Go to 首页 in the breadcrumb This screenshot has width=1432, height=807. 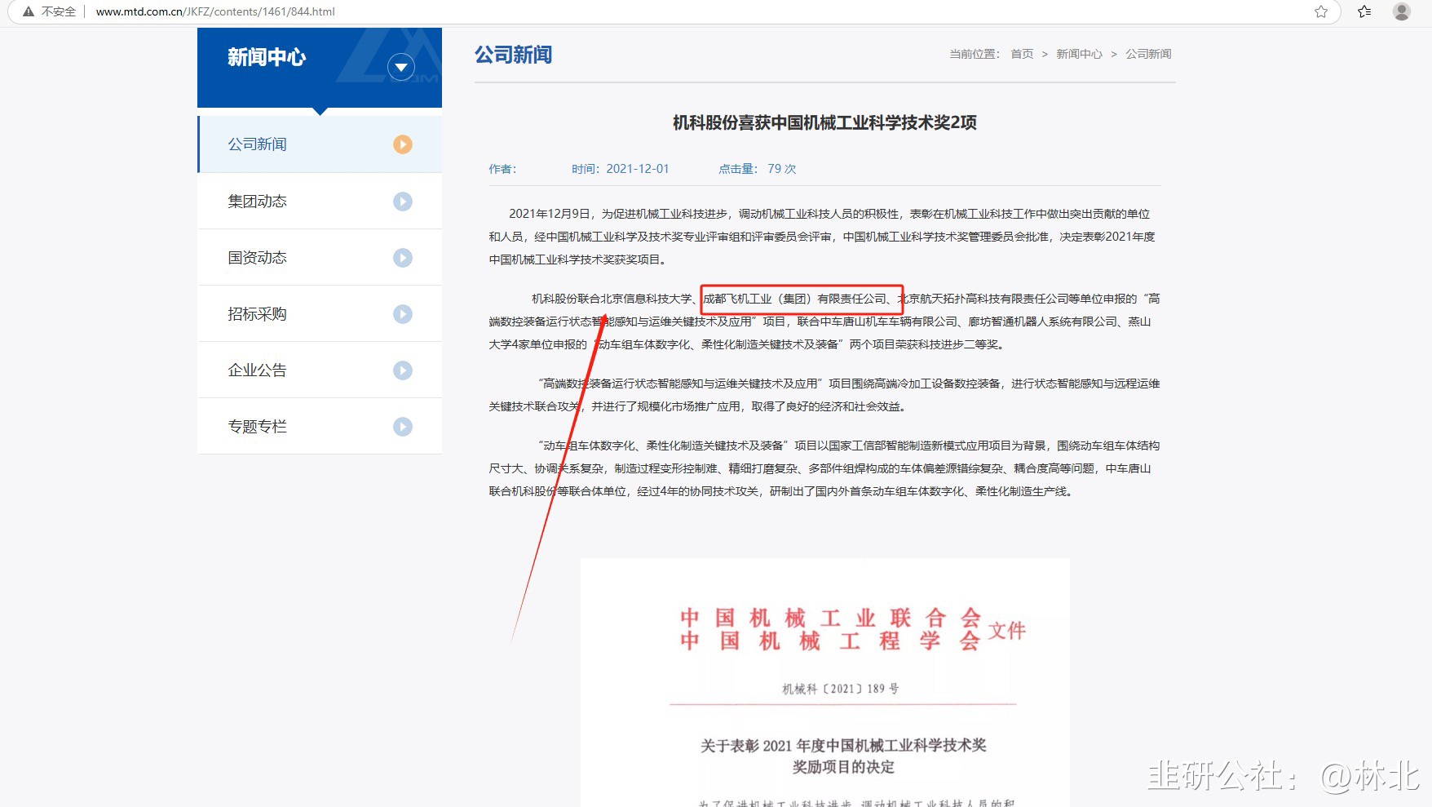[1022, 54]
